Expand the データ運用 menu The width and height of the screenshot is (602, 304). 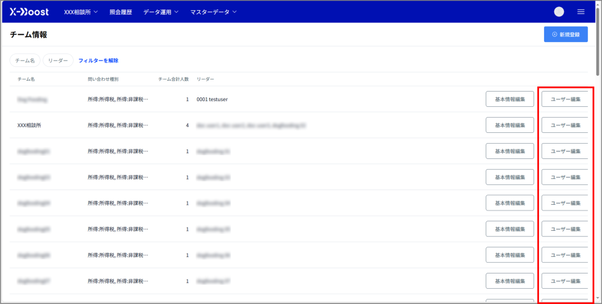pos(161,12)
